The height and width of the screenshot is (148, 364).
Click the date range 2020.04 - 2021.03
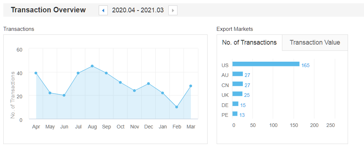point(138,11)
